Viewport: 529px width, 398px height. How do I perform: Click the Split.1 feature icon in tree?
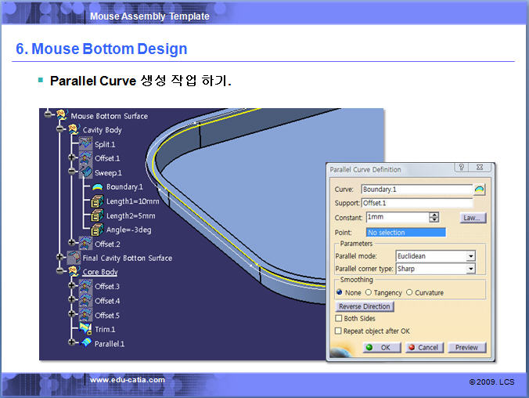pos(85,144)
